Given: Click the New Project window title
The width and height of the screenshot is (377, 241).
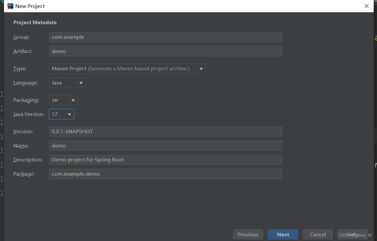Looking at the screenshot, I should click(30, 6).
